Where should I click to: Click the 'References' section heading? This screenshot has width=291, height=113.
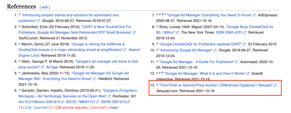21,7
